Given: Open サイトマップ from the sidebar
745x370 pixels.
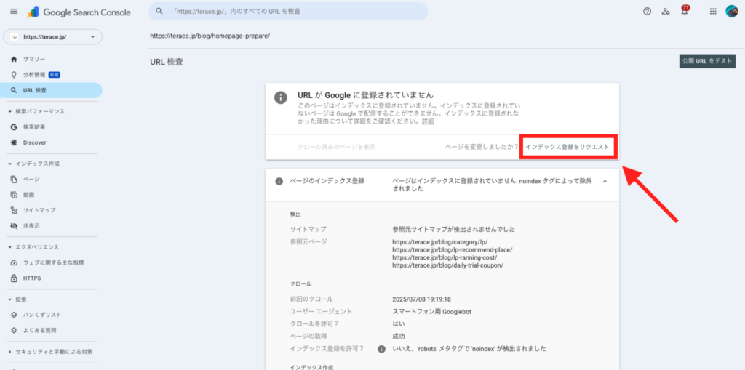Looking at the screenshot, I should point(39,210).
